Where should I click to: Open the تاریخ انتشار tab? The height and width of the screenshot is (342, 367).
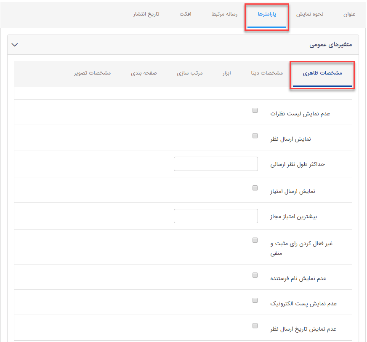point(146,14)
